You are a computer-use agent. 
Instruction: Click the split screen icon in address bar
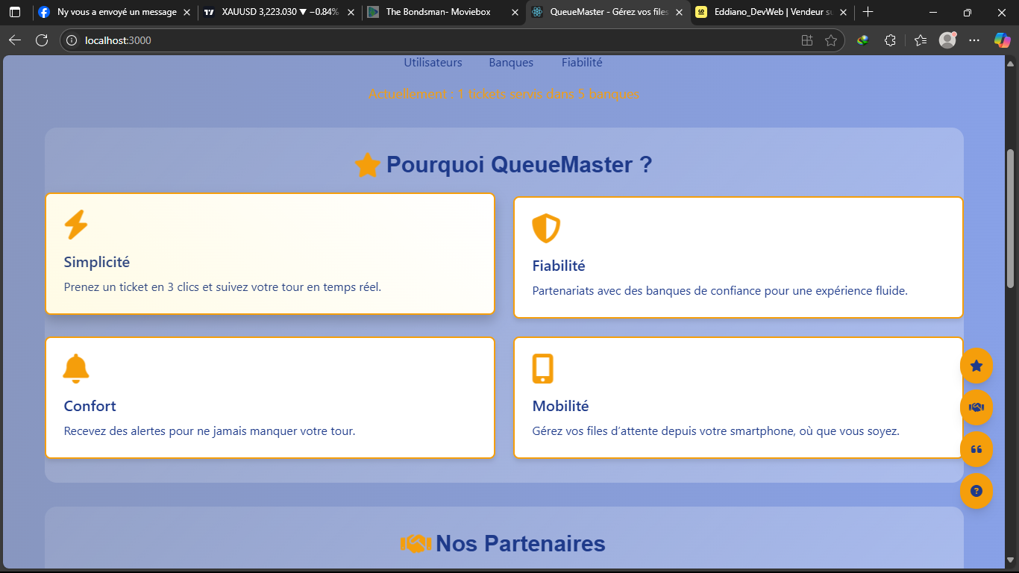tap(806, 40)
